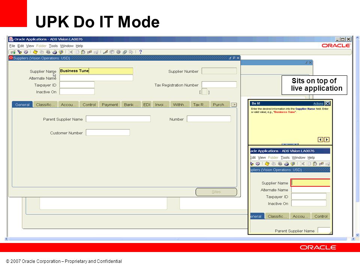Close the Do It! window with X
The width and height of the screenshot is (360, 270).
[328, 103]
